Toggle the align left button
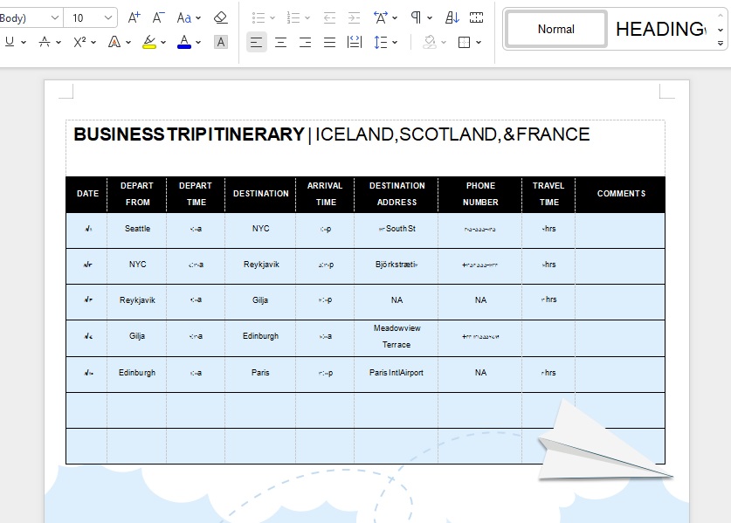This screenshot has width=731, height=523. click(256, 42)
